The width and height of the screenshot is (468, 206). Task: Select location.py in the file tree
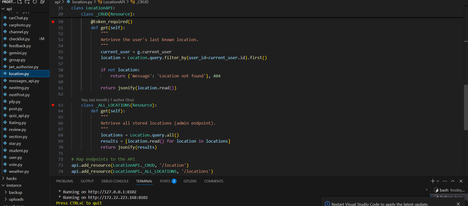tap(25, 74)
